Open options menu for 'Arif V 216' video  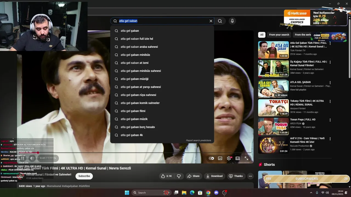coord(330,139)
